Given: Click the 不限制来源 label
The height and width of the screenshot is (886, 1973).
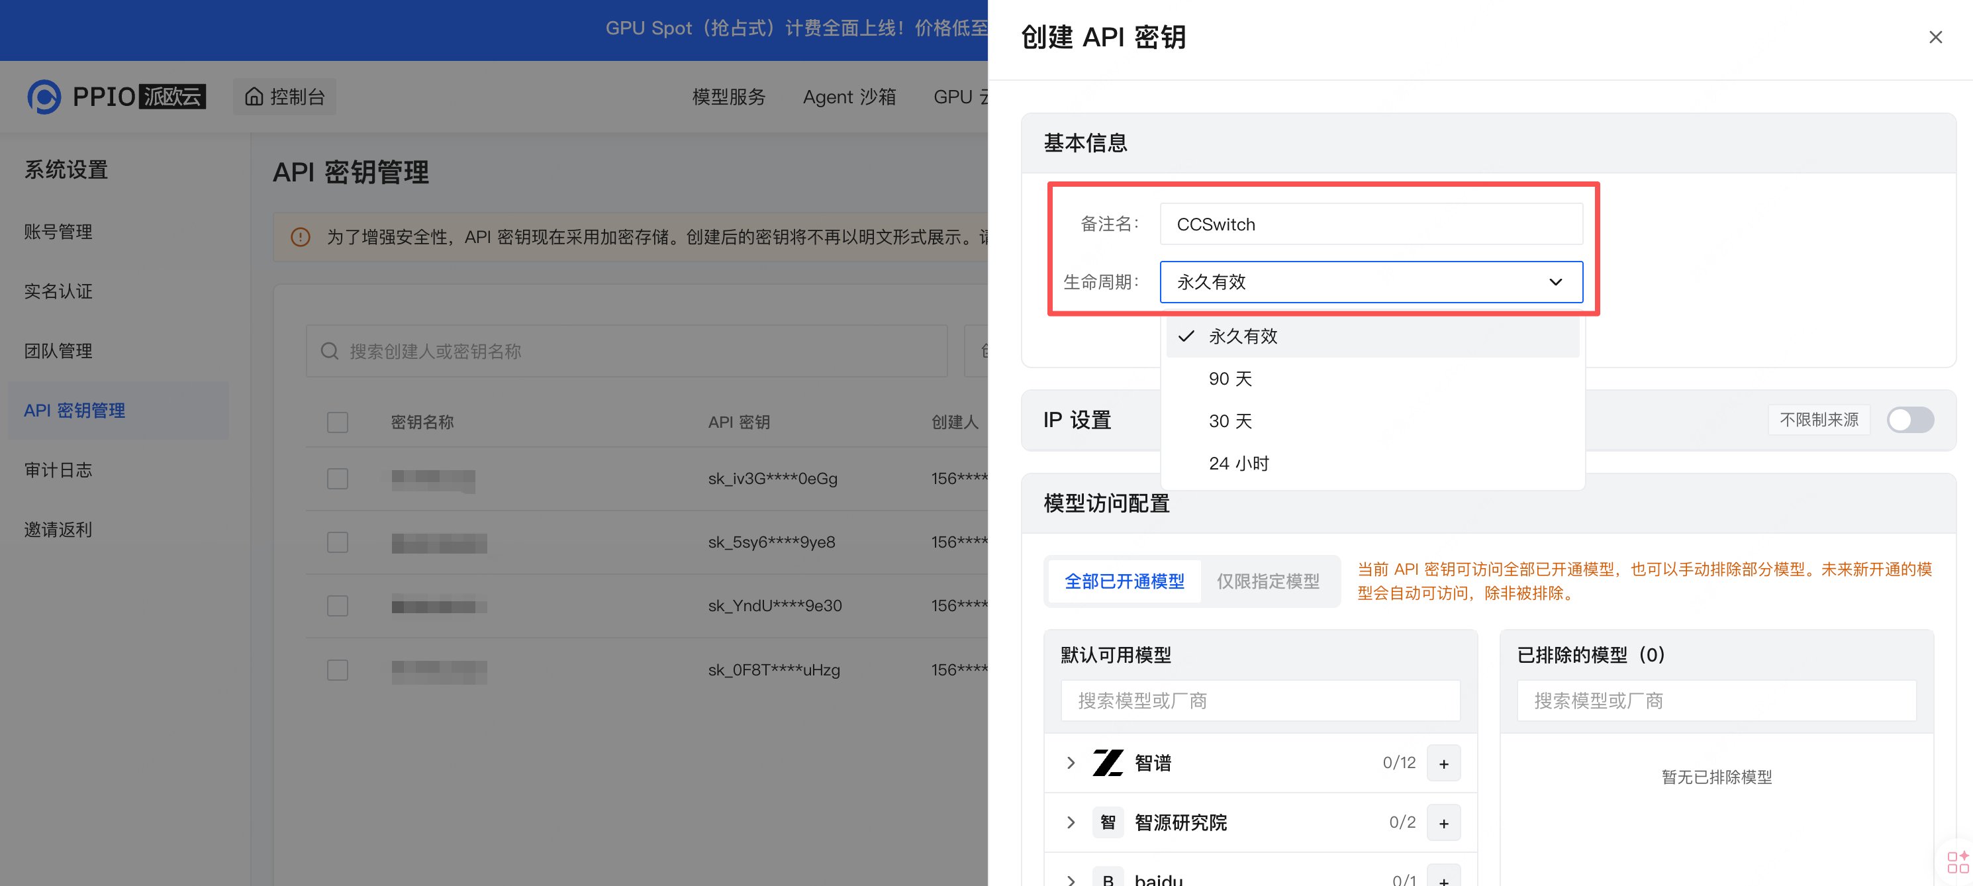Looking at the screenshot, I should (1819, 420).
